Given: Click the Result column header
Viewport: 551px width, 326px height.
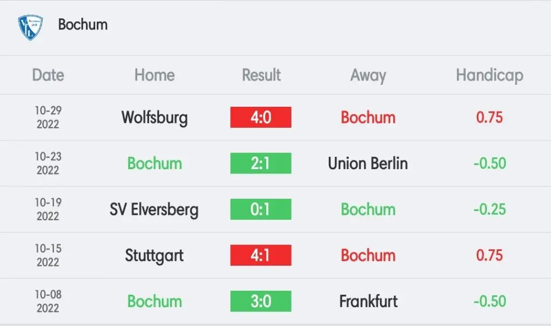Looking at the screenshot, I should (x=261, y=75).
